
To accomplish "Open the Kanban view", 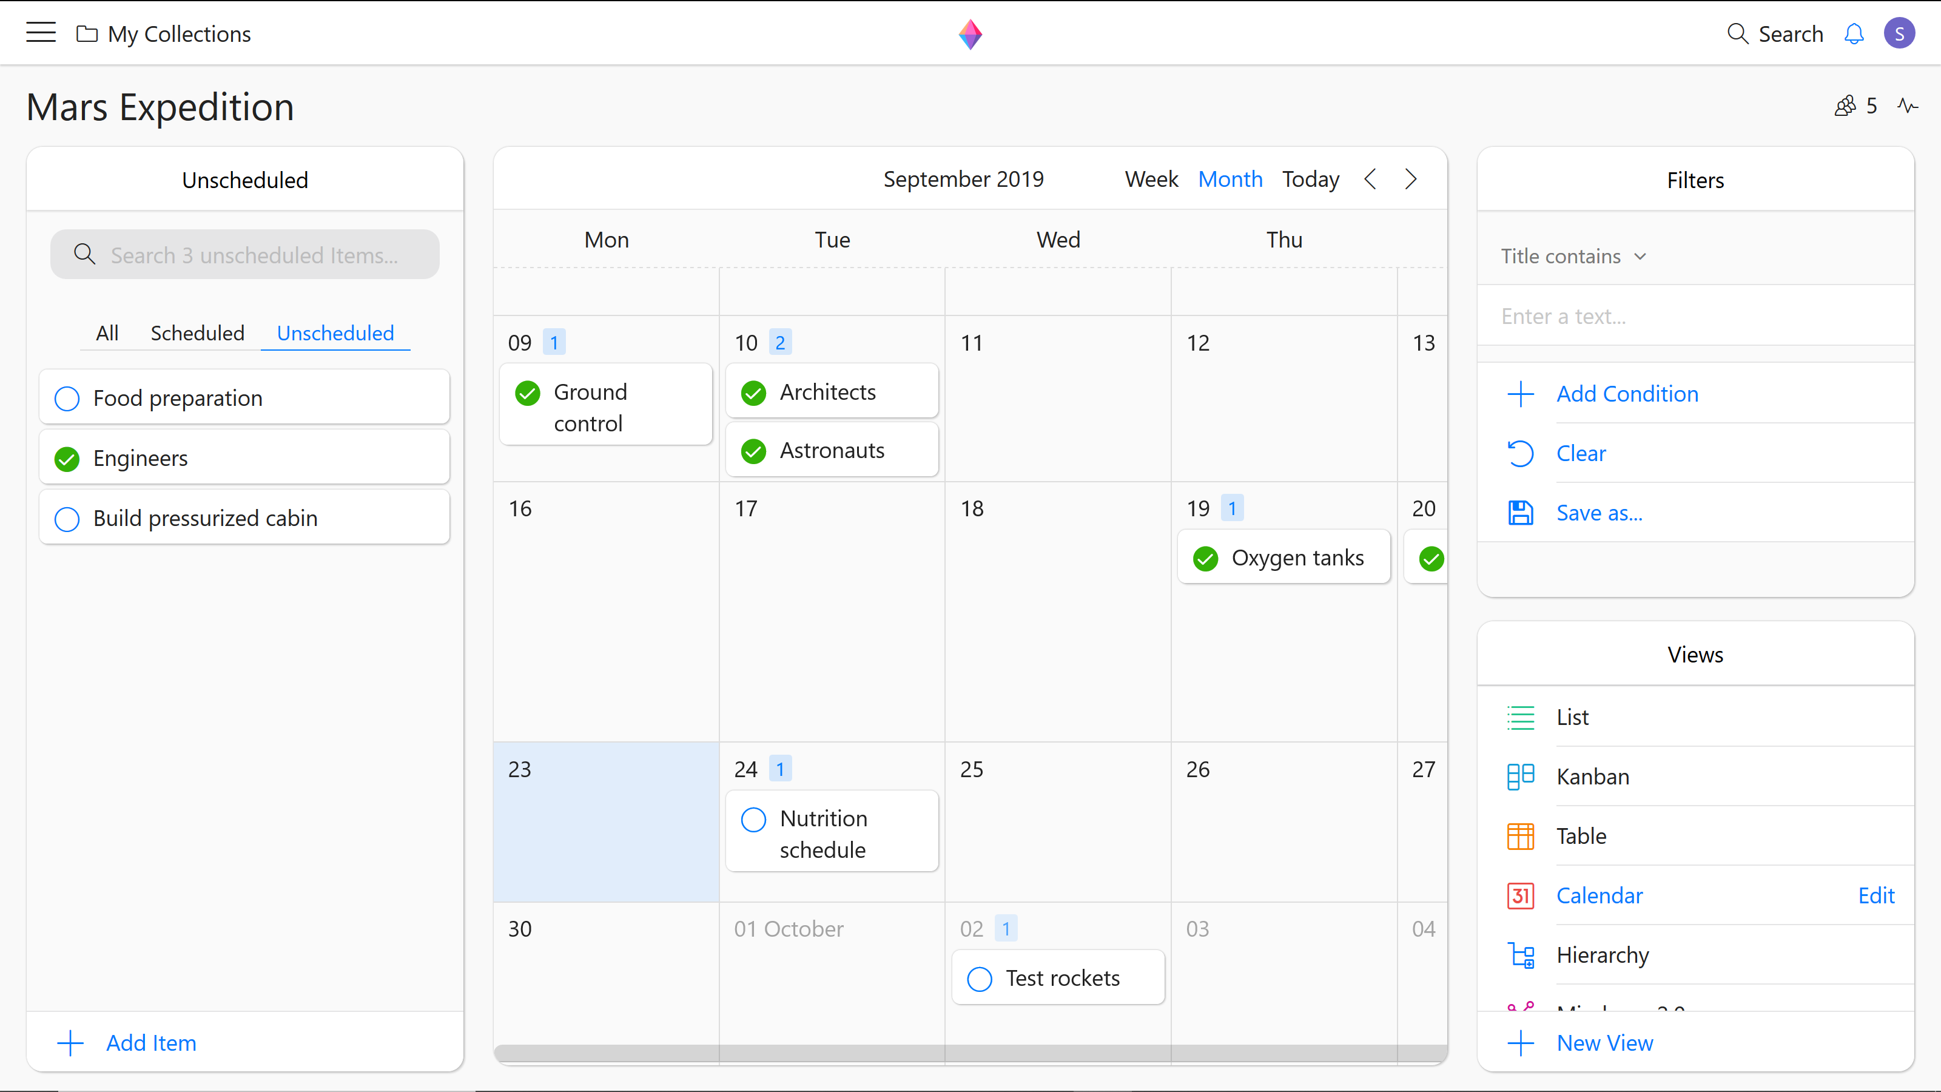I will [1592, 777].
